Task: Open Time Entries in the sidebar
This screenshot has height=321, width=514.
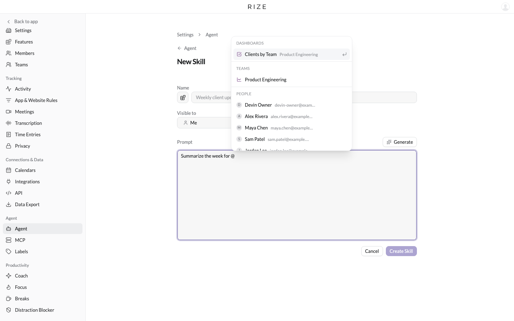Action: (42, 134)
